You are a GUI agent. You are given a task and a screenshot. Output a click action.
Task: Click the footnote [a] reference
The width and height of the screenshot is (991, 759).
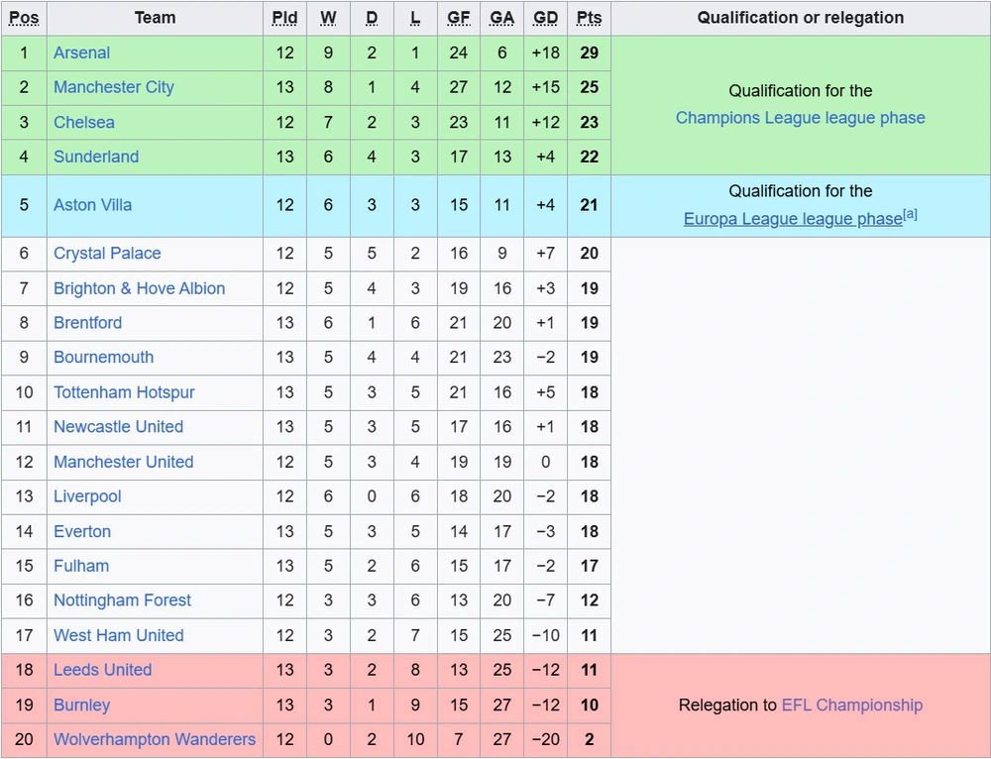(910, 214)
